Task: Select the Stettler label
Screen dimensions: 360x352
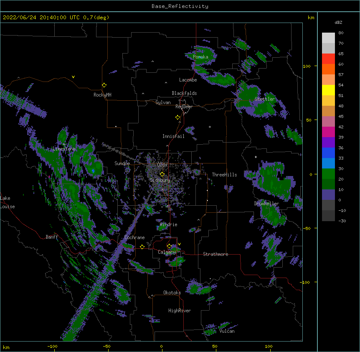Action: [x=265, y=99]
